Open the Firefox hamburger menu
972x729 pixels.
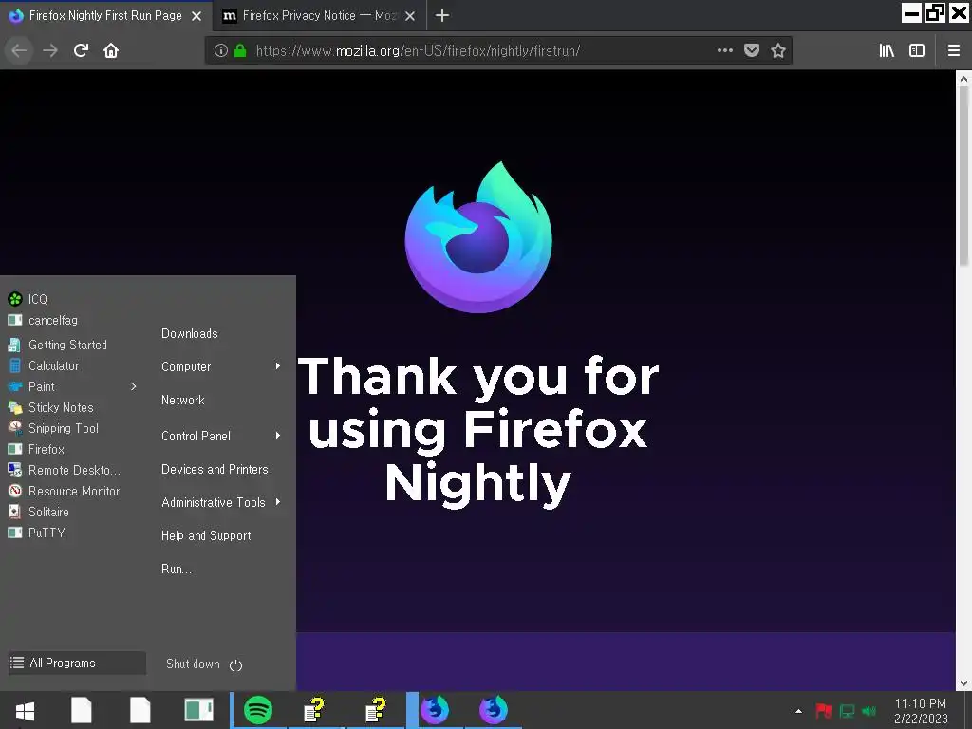point(953,51)
